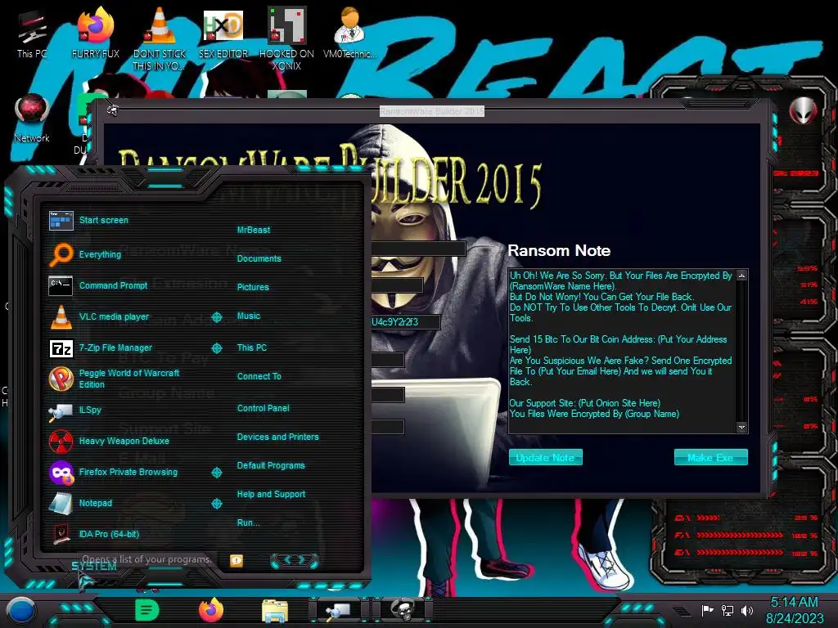Click the green app icon on taskbar
The height and width of the screenshot is (628, 838).
click(147, 610)
